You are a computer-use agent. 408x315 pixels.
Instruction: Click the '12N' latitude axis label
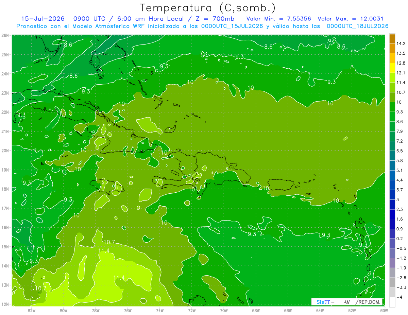[x=5, y=304]
